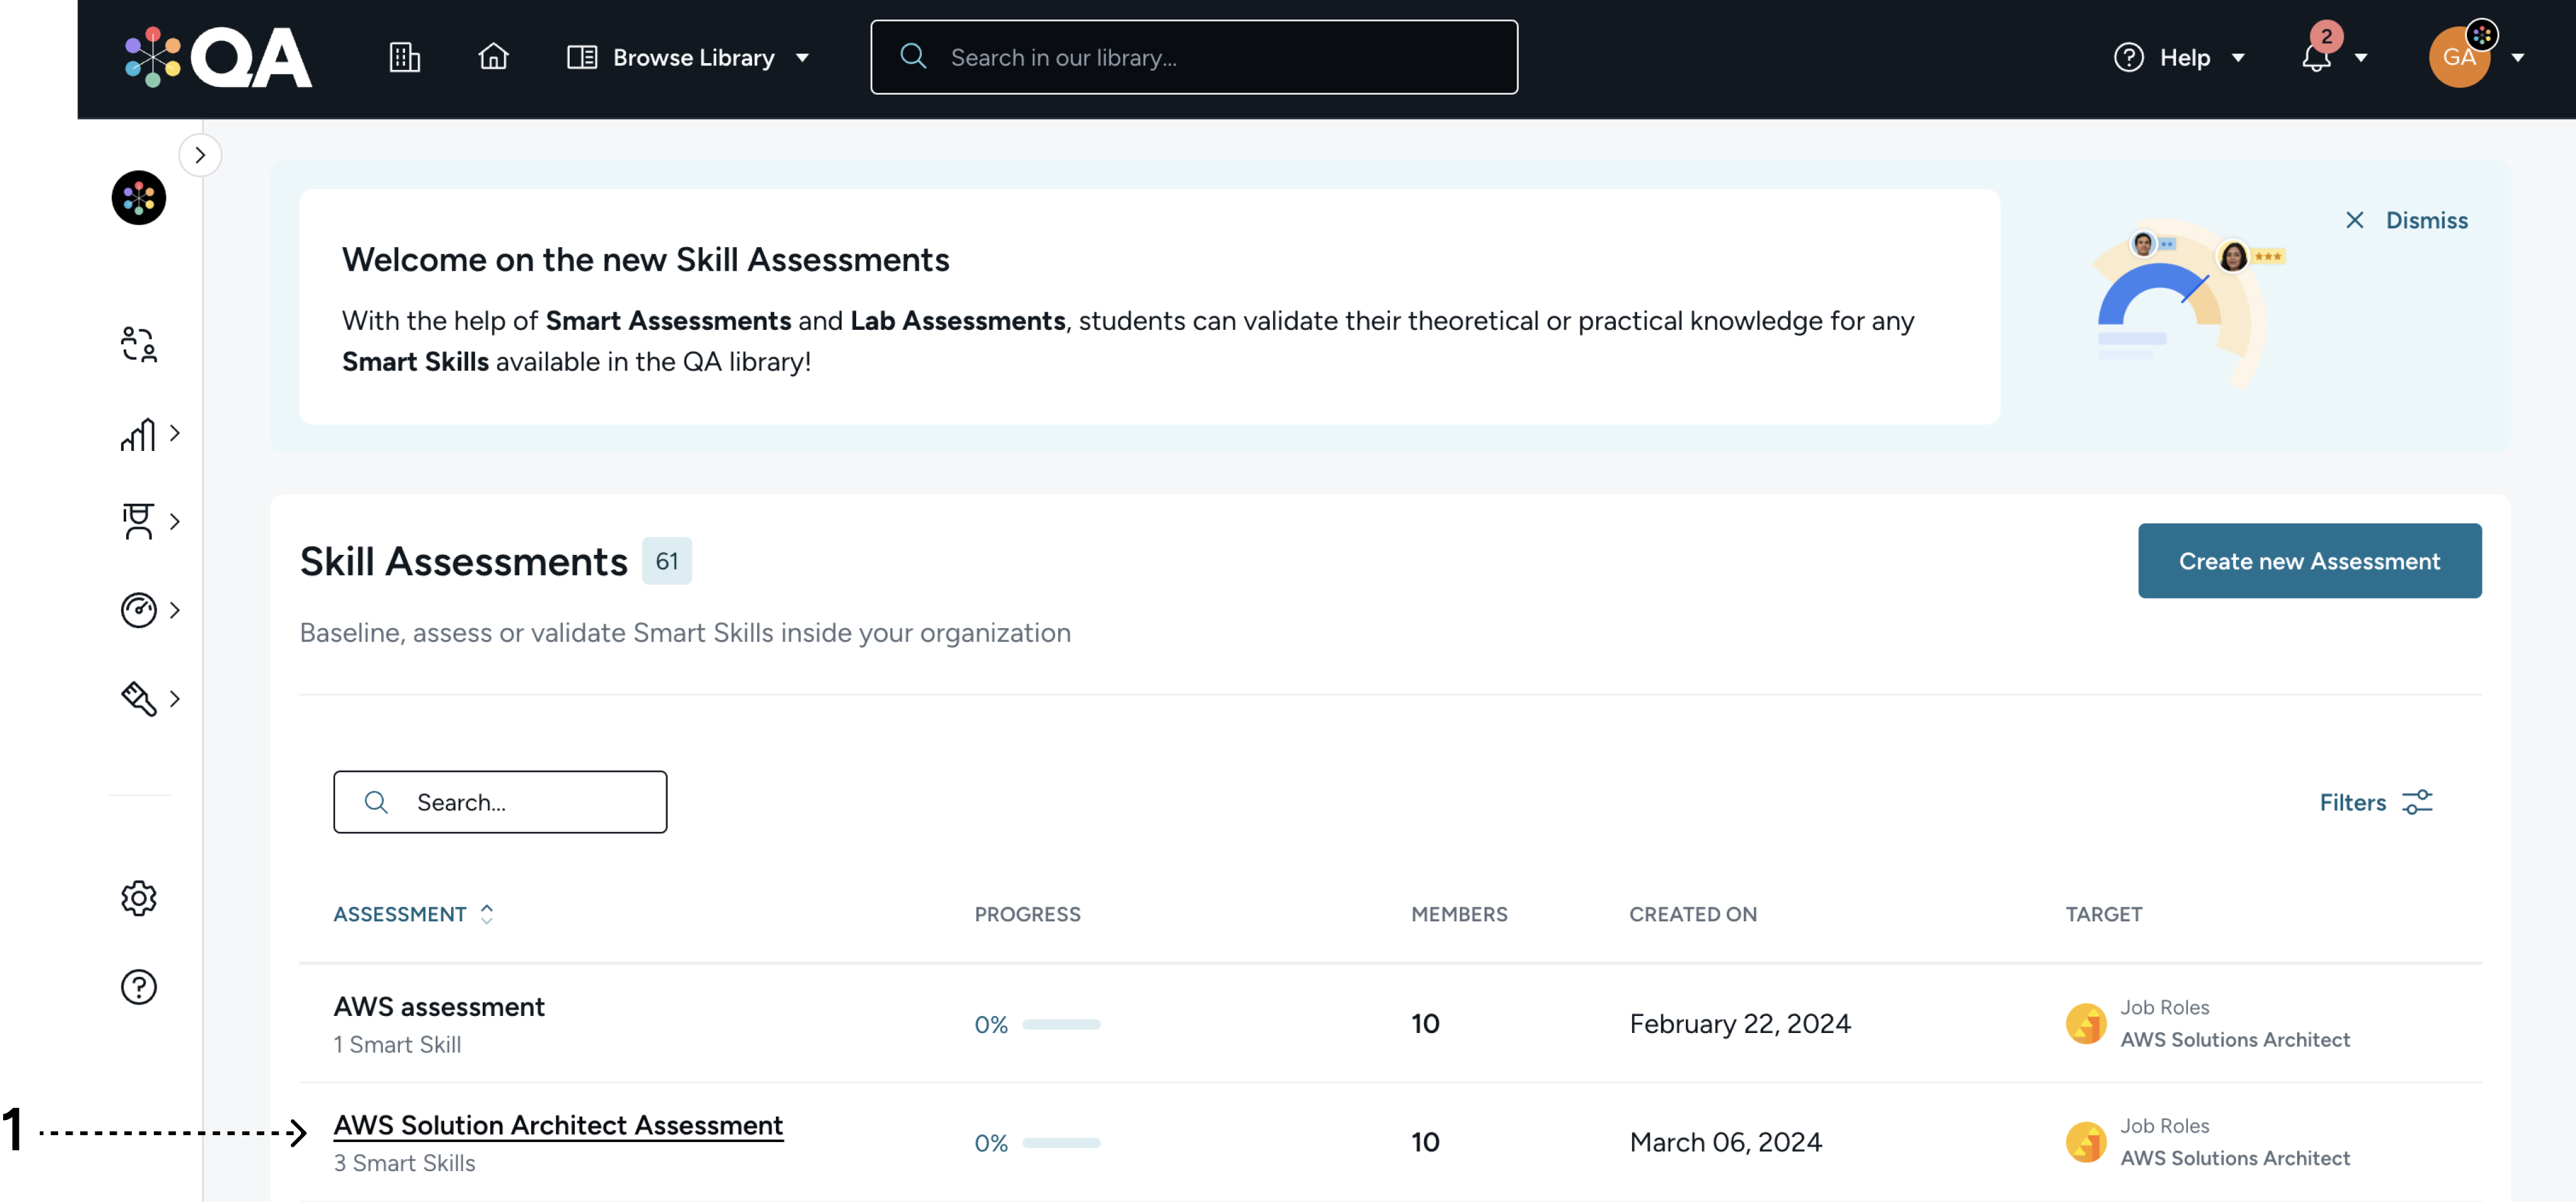Go to the Home icon
Screen dimensions: 2576x1202
(493, 57)
